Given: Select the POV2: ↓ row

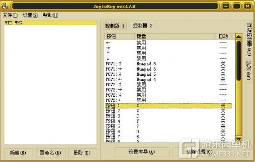Looking at the screenshot, I should (168, 95).
